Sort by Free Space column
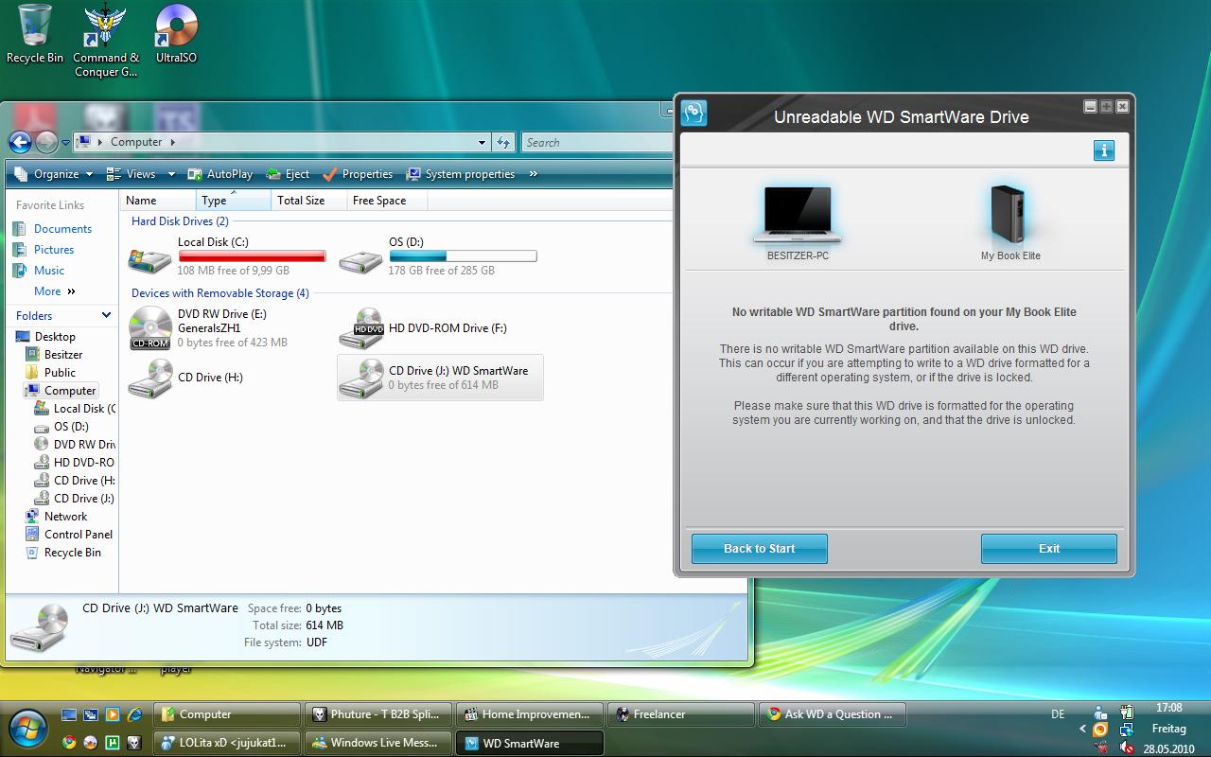 coord(387,201)
